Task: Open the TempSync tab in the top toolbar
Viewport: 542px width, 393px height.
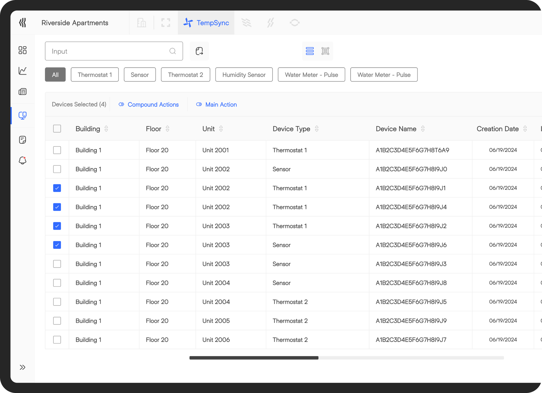Action: pyautogui.click(x=206, y=23)
